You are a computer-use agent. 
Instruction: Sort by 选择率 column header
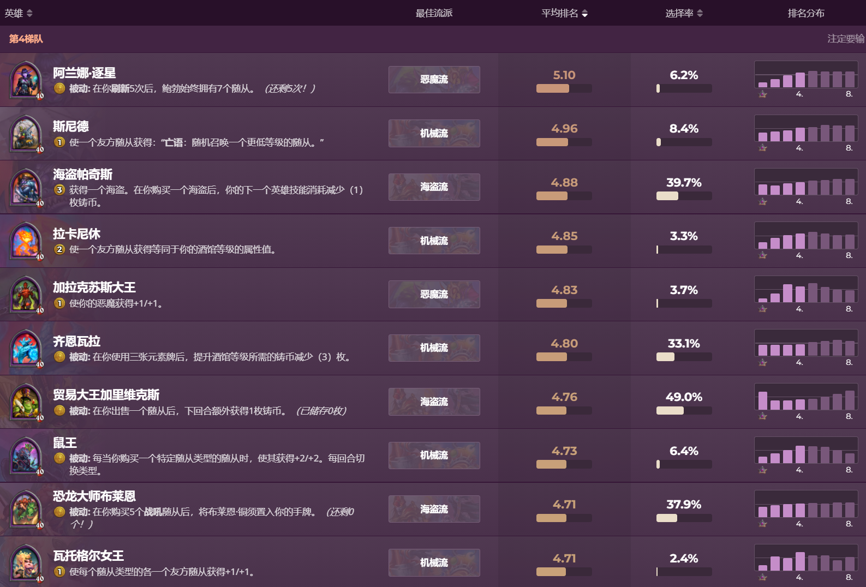click(x=684, y=13)
